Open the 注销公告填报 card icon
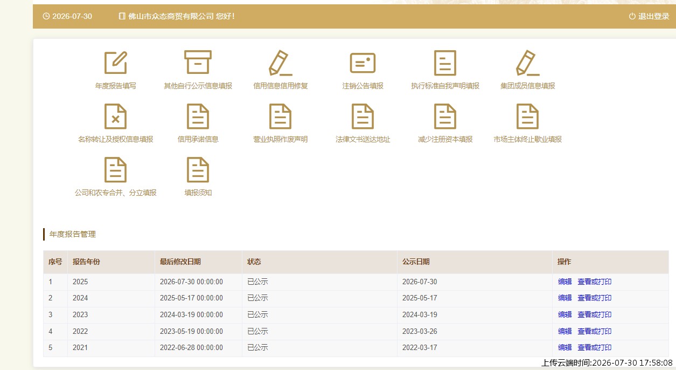Screen dimensions: 676x370 pyautogui.click(x=363, y=63)
